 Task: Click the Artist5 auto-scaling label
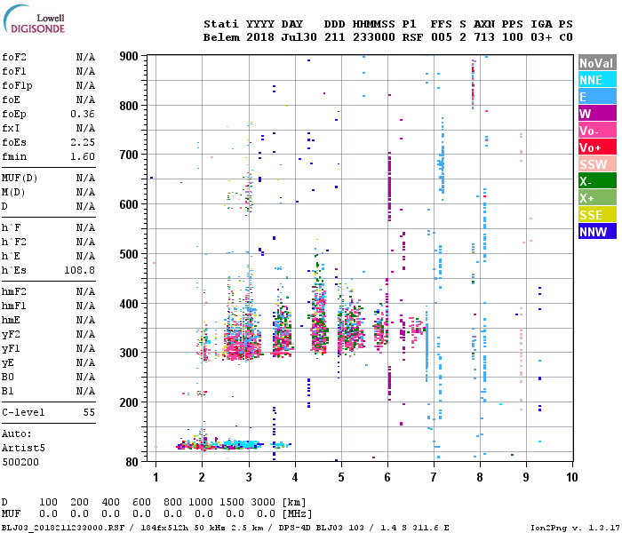click(x=23, y=448)
